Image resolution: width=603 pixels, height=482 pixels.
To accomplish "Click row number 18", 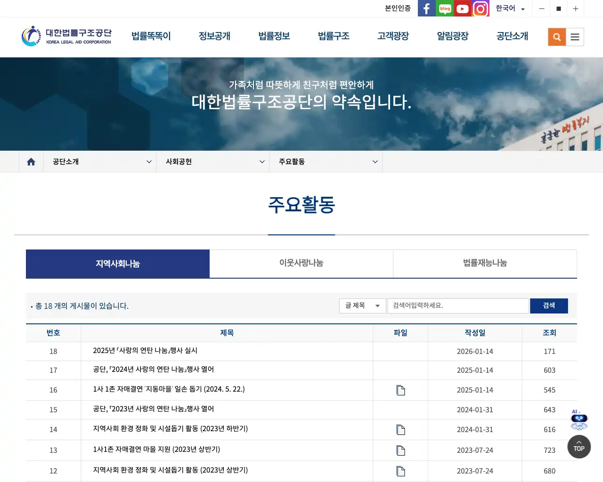I will (53, 352).
